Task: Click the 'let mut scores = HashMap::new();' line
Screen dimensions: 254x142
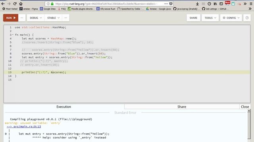Action: 49,39
